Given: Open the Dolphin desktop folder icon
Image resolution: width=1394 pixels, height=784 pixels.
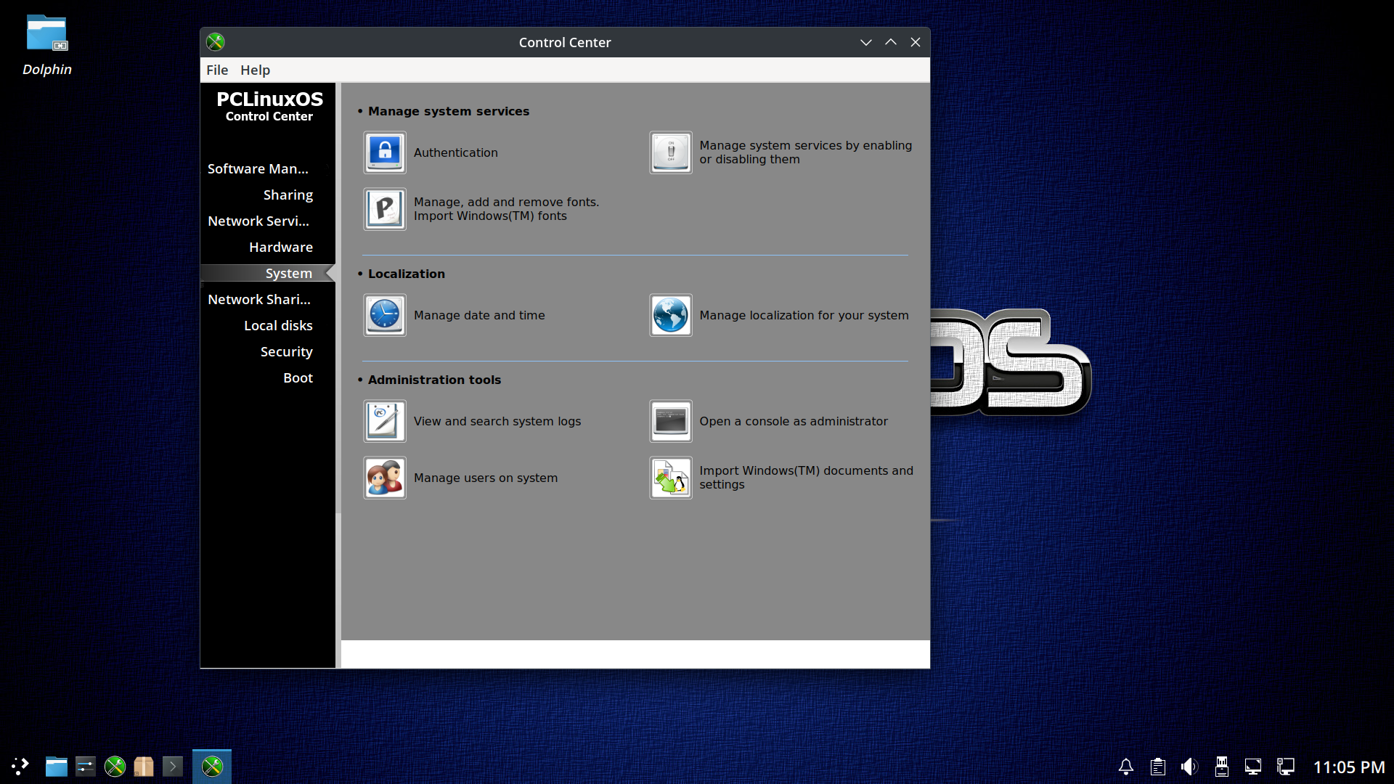Looking at the screenshot, I should pos(47,34).
